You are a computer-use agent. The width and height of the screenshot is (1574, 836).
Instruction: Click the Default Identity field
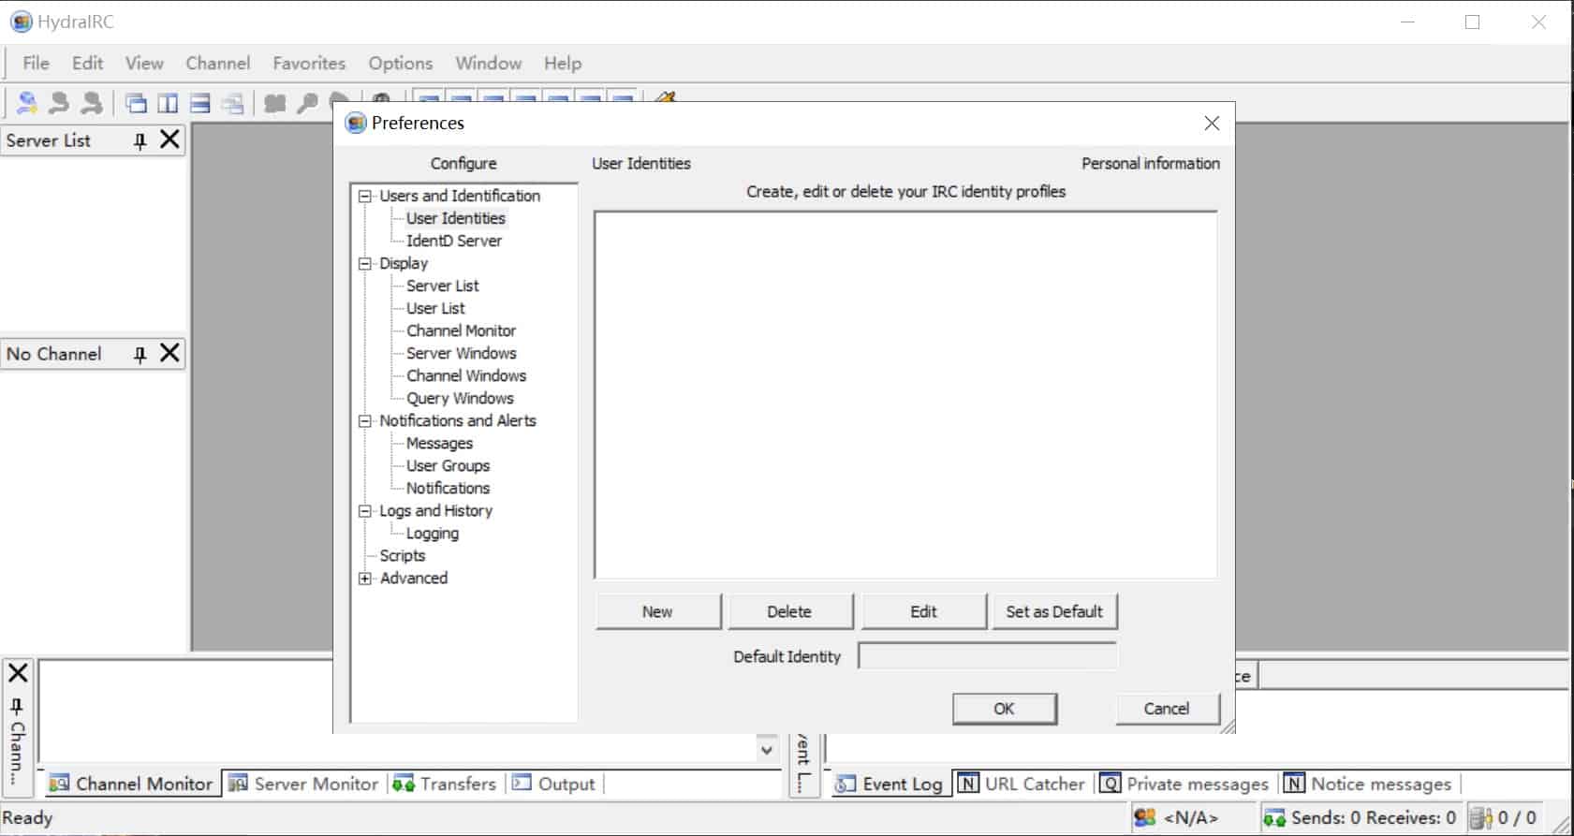(987, 656)
